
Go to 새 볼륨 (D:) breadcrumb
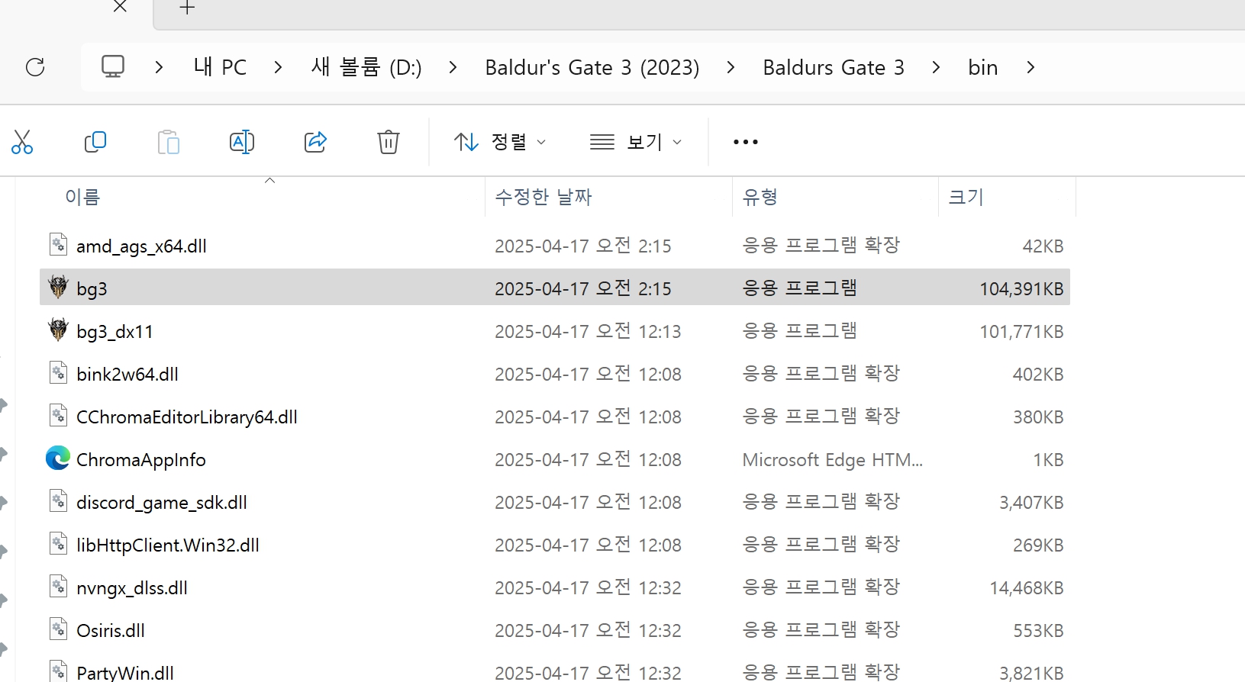366,67
